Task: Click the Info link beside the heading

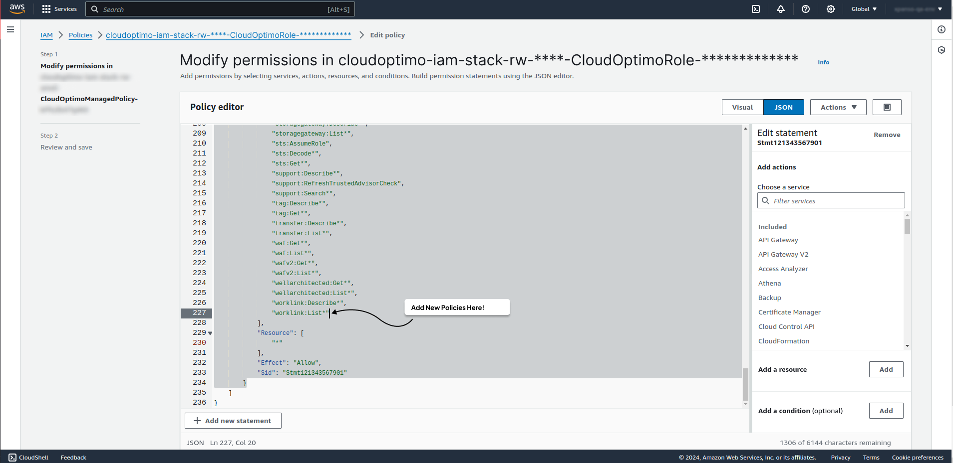Action: click(823, 62)
